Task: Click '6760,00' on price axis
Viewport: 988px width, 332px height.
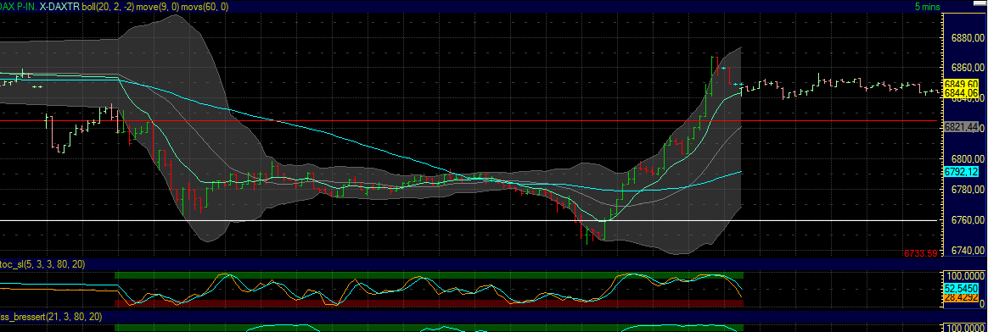Action: (967, 219)
